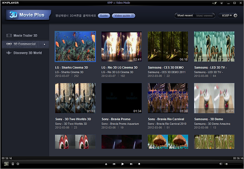Open the Sony 3D Two Worlds thumbnail
Screen dimensions: 244x169
(x=75, y=98)
